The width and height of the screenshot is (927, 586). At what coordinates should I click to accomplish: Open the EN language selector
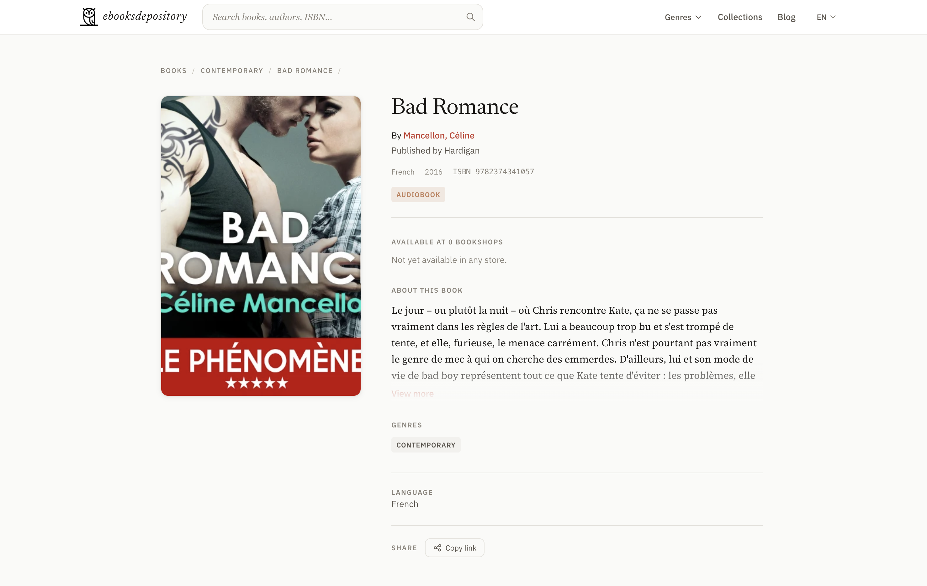point(826,17)
